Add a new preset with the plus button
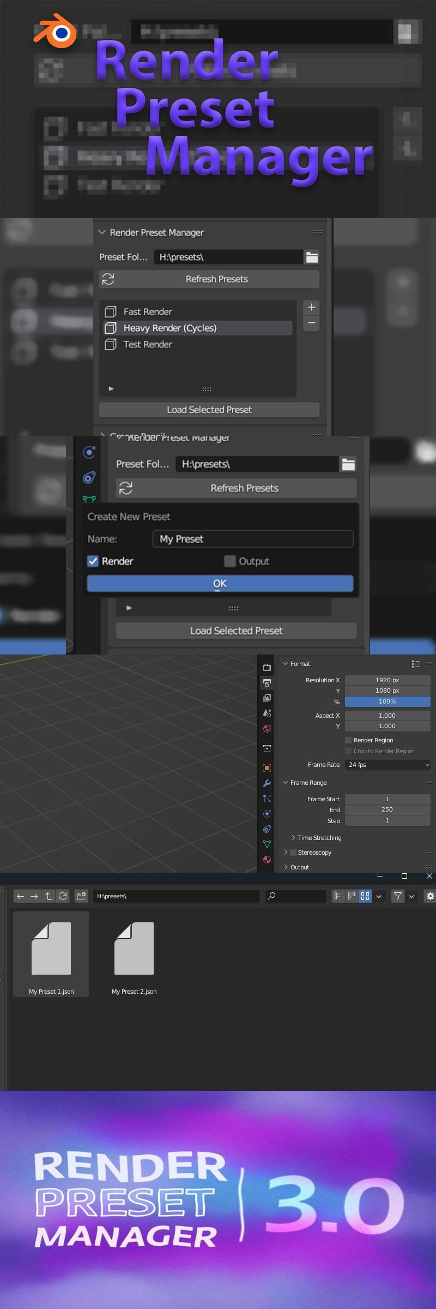The image size is (436, 1309). pyautogui.click(x=311, y=307)
